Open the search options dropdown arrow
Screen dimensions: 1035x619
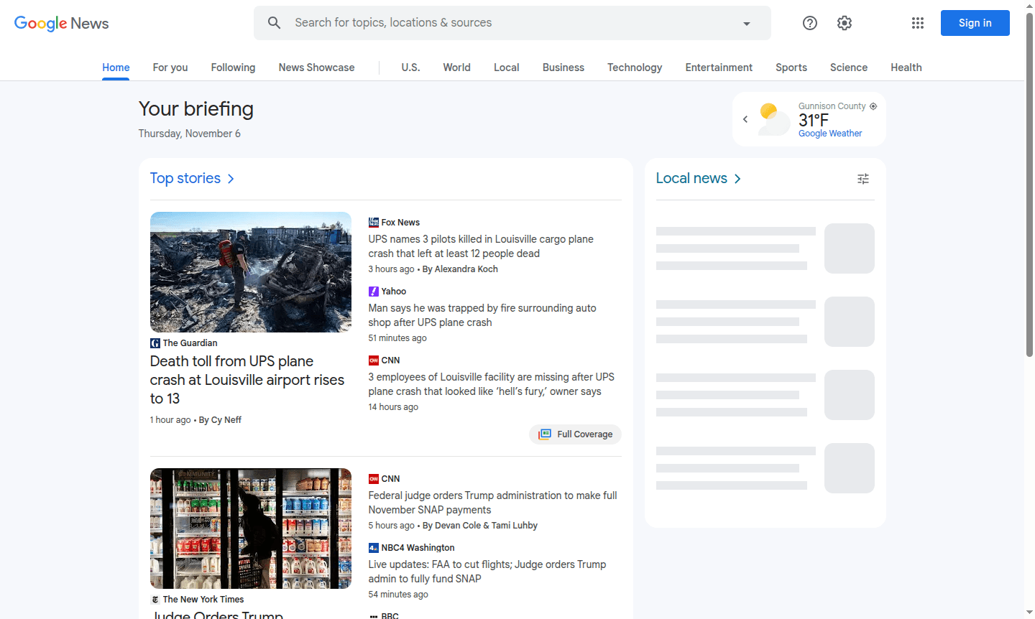pyautogui.click(x=746, y=22)
